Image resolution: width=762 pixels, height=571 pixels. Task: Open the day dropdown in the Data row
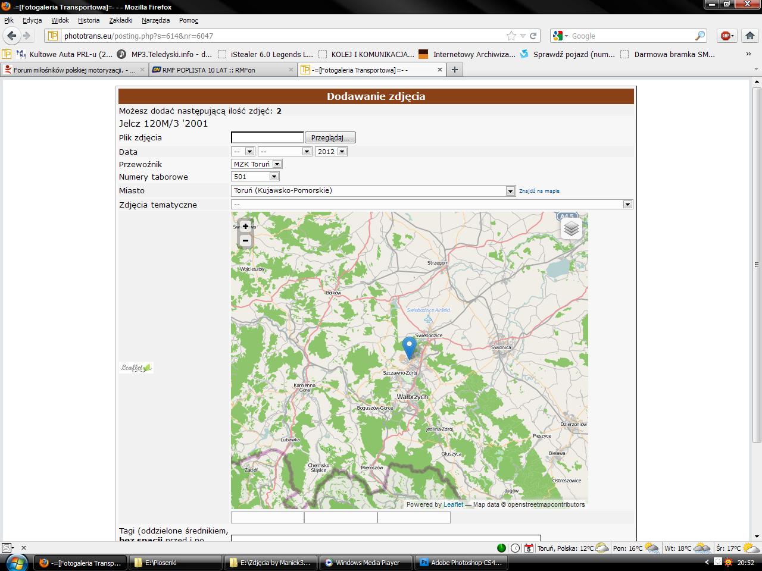click(x=243, y=152)
